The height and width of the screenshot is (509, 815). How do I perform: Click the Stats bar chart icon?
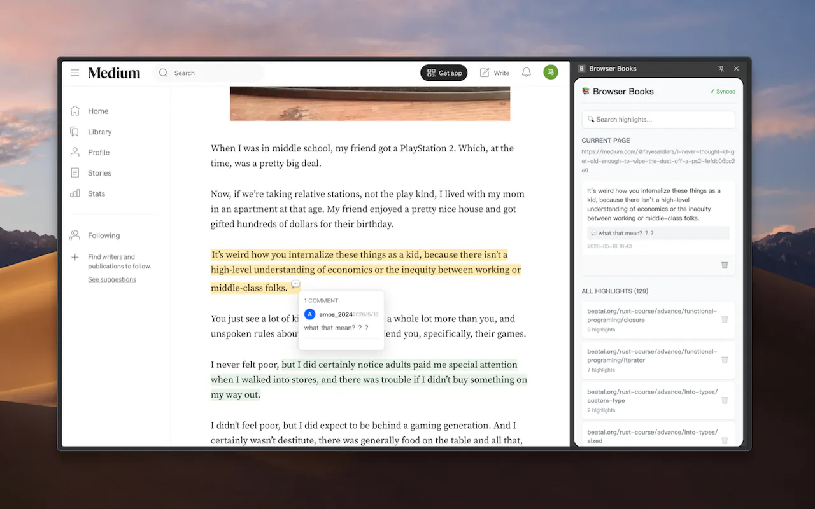(75, 193)
